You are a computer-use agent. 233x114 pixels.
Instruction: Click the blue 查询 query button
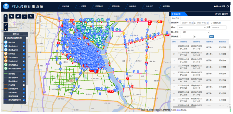pyautogui.click(x=211, y=37)
